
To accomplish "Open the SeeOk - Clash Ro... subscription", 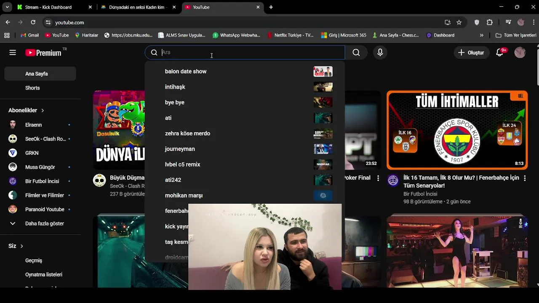I will (x=40, y=139).
